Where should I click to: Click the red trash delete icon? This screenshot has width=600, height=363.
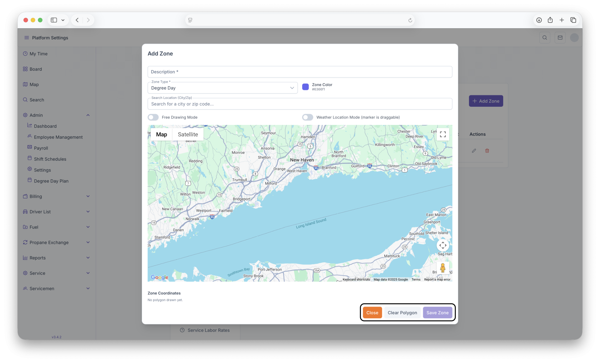click(x=487, y=151)
